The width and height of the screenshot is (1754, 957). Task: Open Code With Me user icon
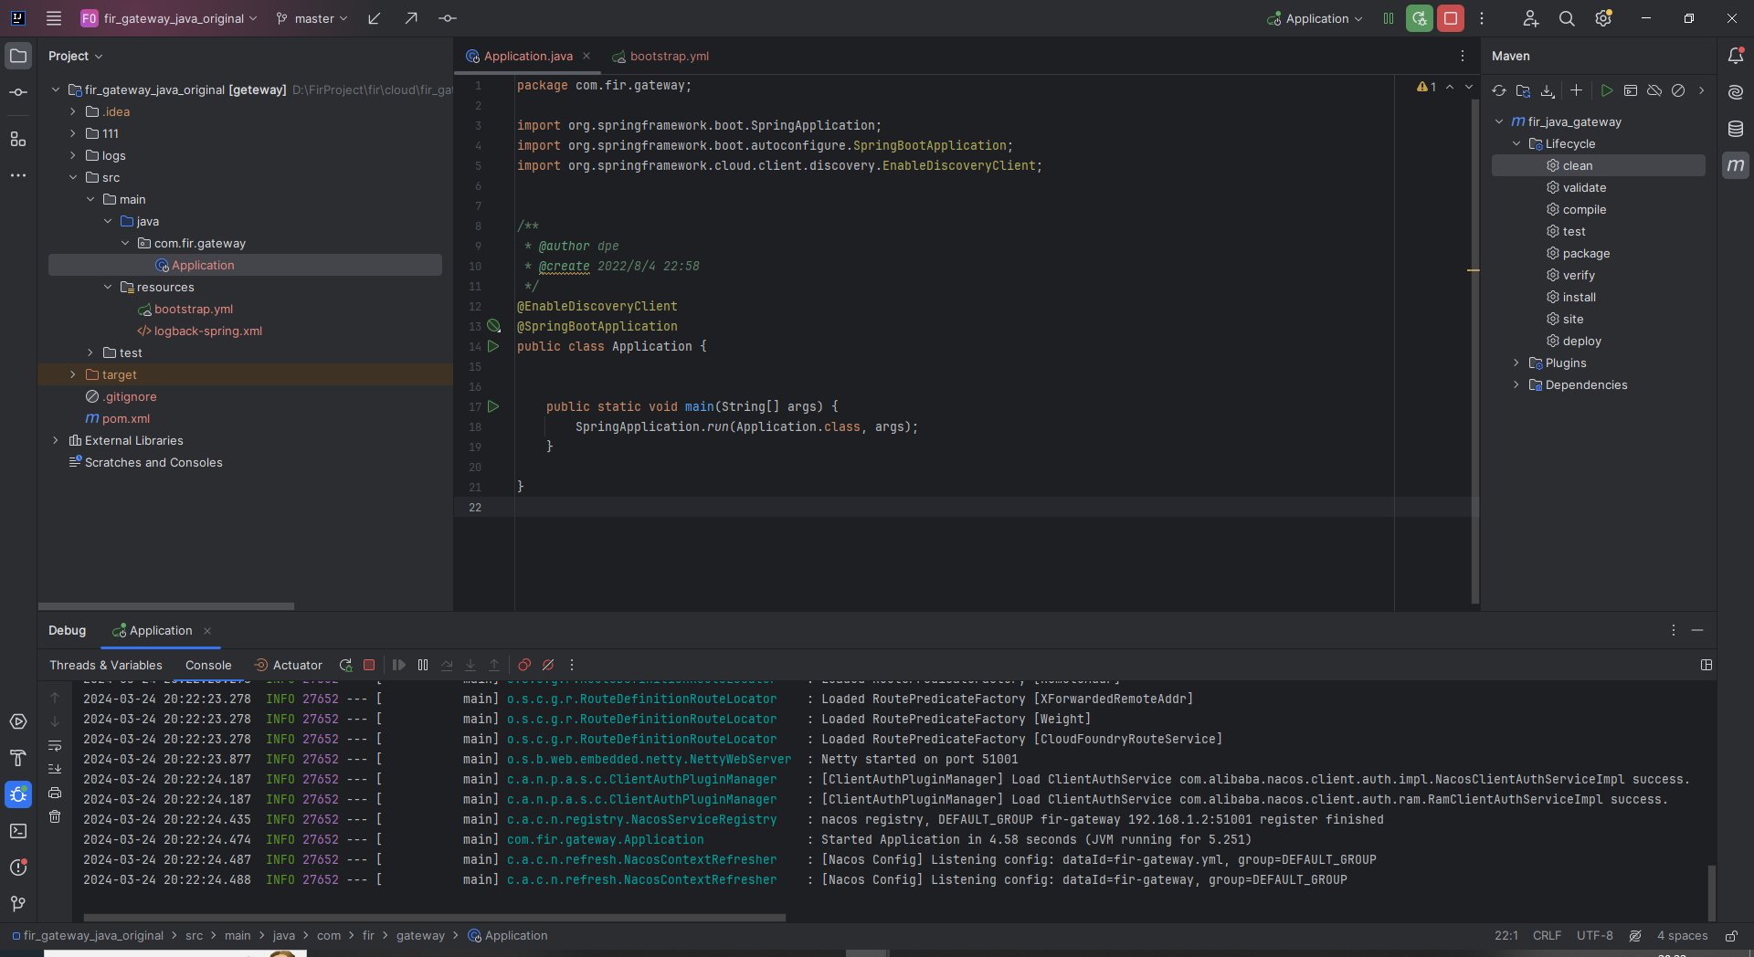point(1530,18)
